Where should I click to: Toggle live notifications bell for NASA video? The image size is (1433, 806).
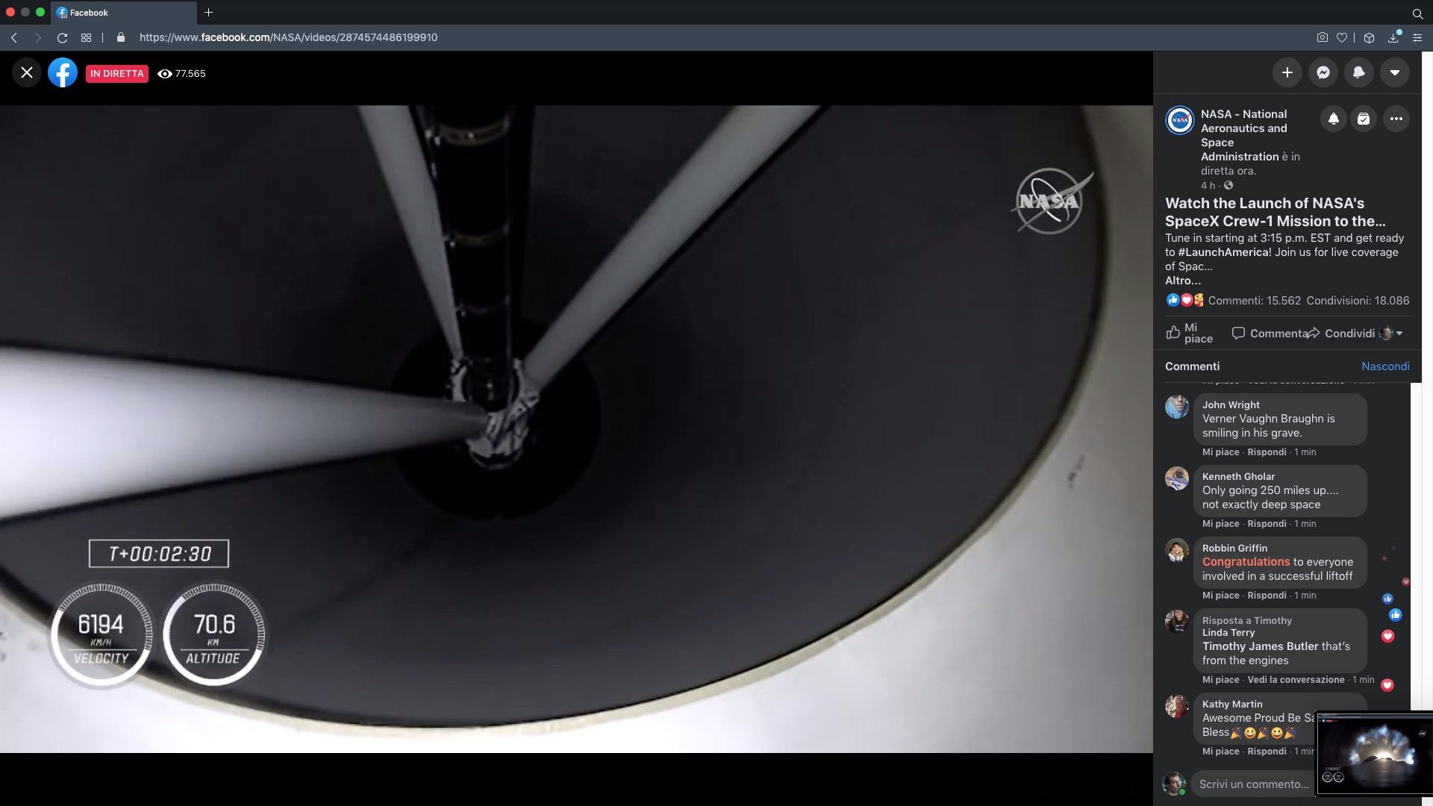point(1333,119)
